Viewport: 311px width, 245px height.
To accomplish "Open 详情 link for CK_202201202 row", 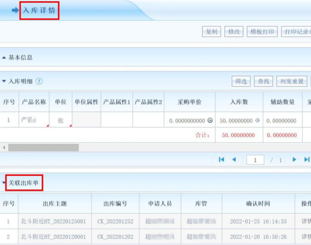I will coord(307,237).
